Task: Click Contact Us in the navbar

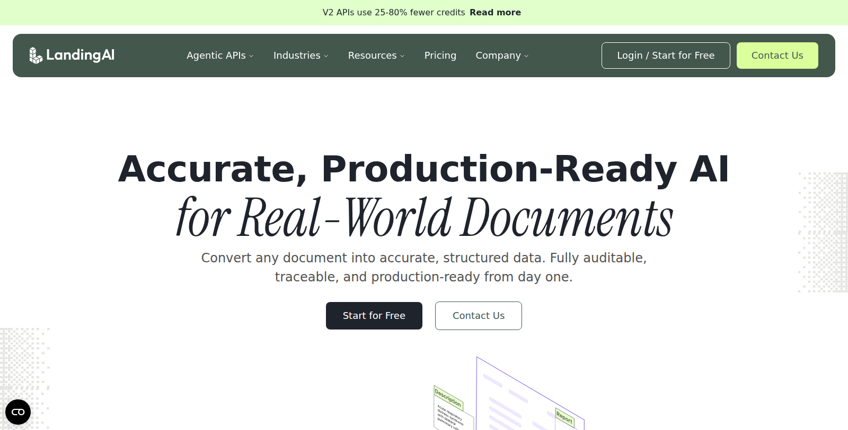Action: pyautogui.click(x=777, y=56)
